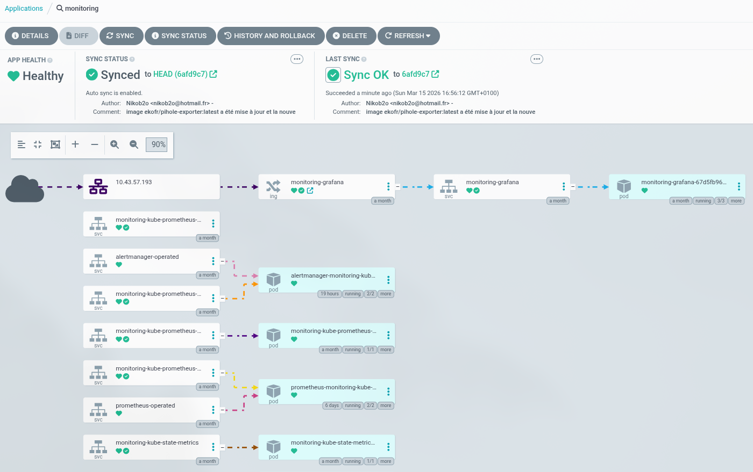
Task: Click the fit-to-screen image icon
Action: point(55,144)
